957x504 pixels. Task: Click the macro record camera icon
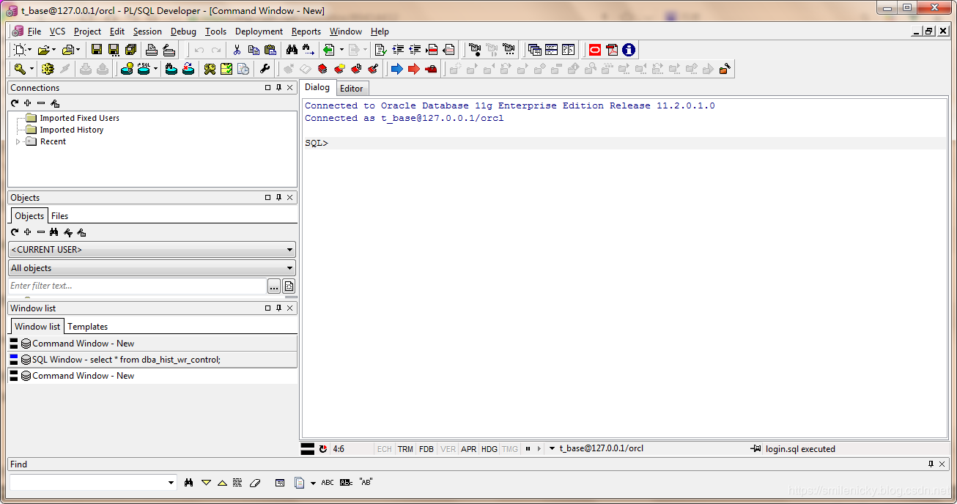[475, 50]
